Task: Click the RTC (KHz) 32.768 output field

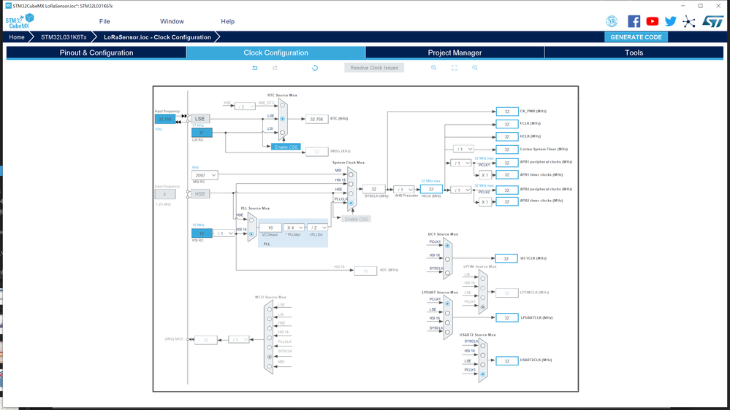Action: pos(316,120)
